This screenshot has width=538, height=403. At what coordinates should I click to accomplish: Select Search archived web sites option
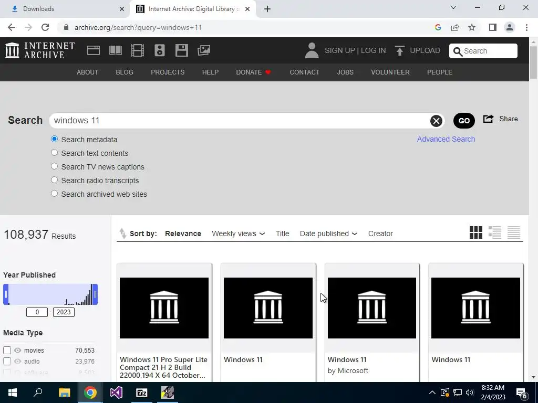(x=54, y=194)
